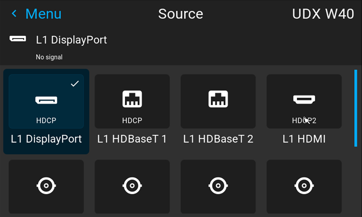362x217 pixels.
Task: Click the blue vertical scrollbar
Action: click(x=356, y=108)
